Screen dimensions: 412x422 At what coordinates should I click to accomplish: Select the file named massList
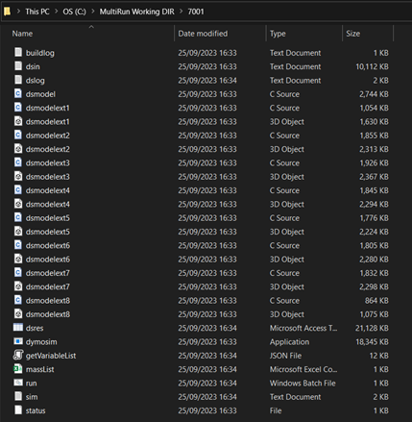click(x=40, y=369)
